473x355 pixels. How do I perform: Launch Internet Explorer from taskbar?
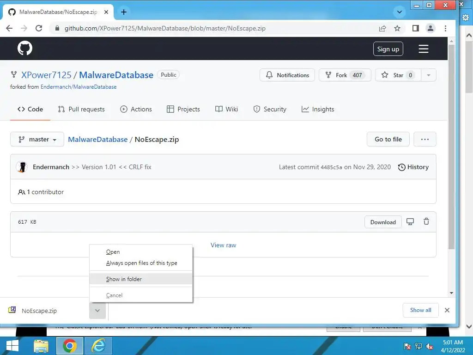[98, 346]
